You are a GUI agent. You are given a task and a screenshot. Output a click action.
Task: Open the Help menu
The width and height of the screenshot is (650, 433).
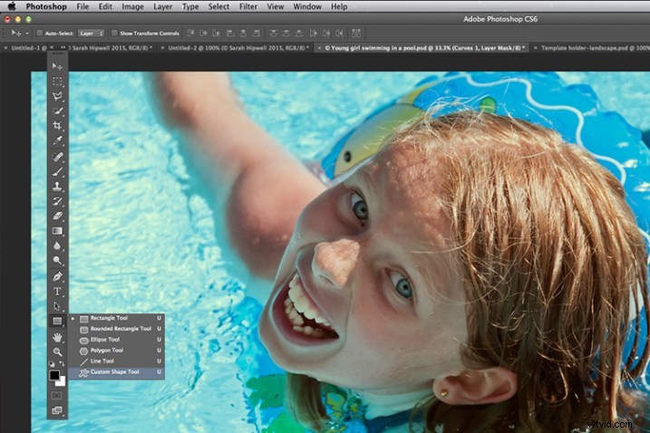click(x=339, y=6)
